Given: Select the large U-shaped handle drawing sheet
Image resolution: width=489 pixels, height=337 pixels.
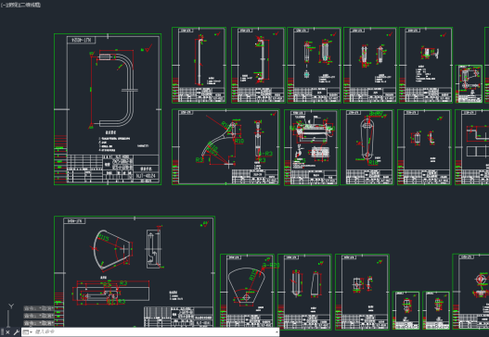Looking at the screenshot, I should pyautogui.click(x=108, y=109).
